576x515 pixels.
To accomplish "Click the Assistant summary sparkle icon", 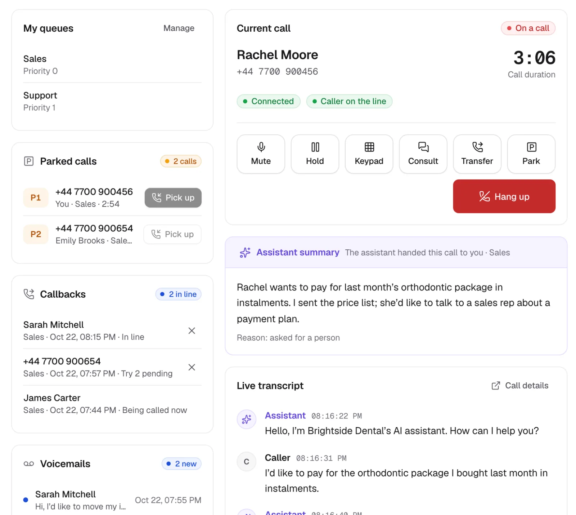I will tap(245, 252).
